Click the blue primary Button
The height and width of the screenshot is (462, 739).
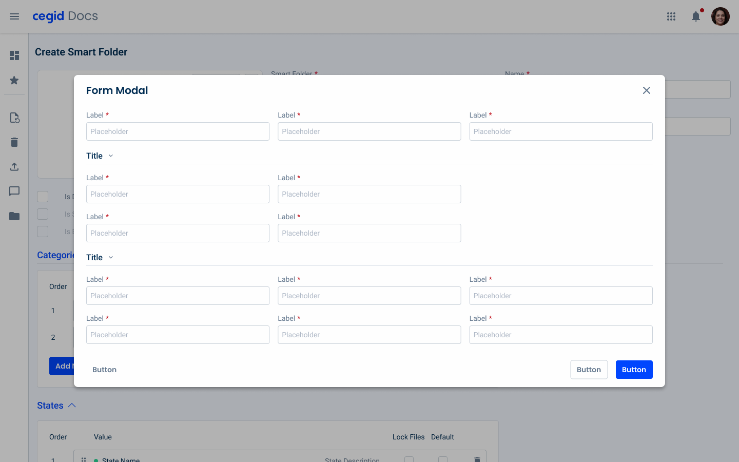(x=634, y=370)
